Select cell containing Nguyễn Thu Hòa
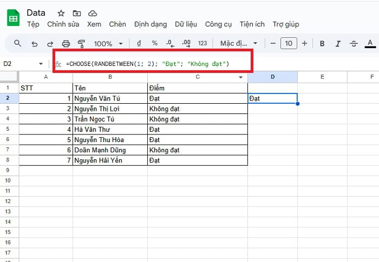Viewport: 379px width, 262px height. coord(110,139)
